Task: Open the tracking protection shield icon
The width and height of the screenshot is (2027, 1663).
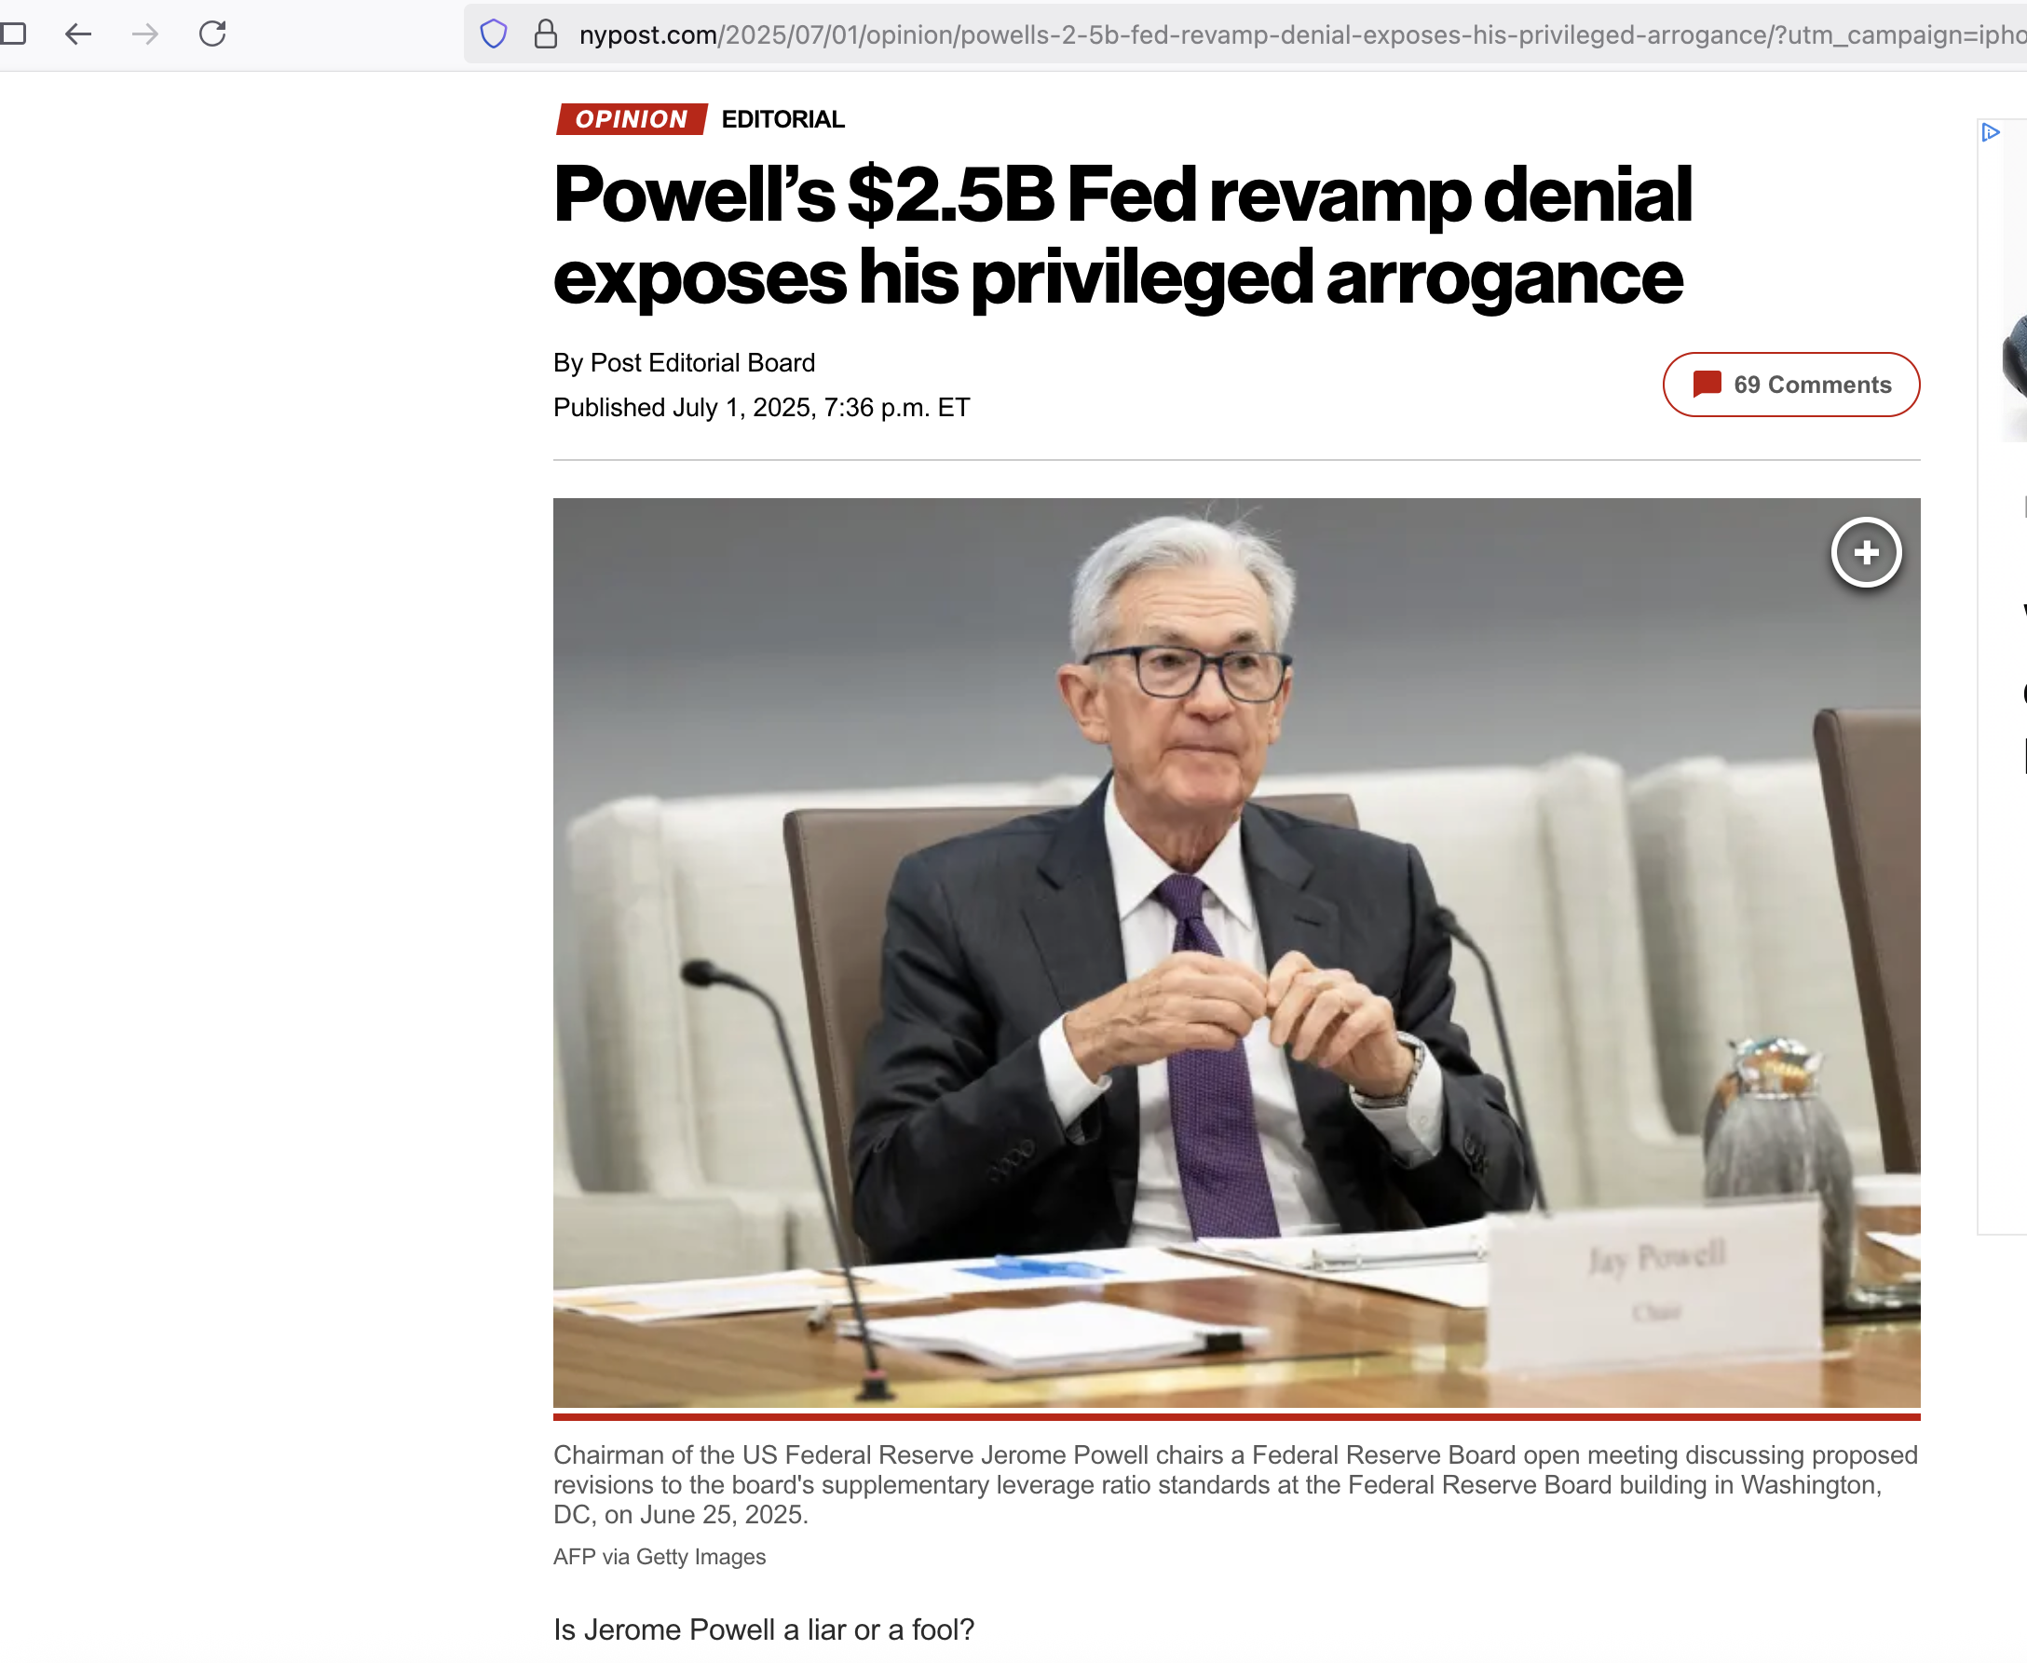Action: point(494,34)
